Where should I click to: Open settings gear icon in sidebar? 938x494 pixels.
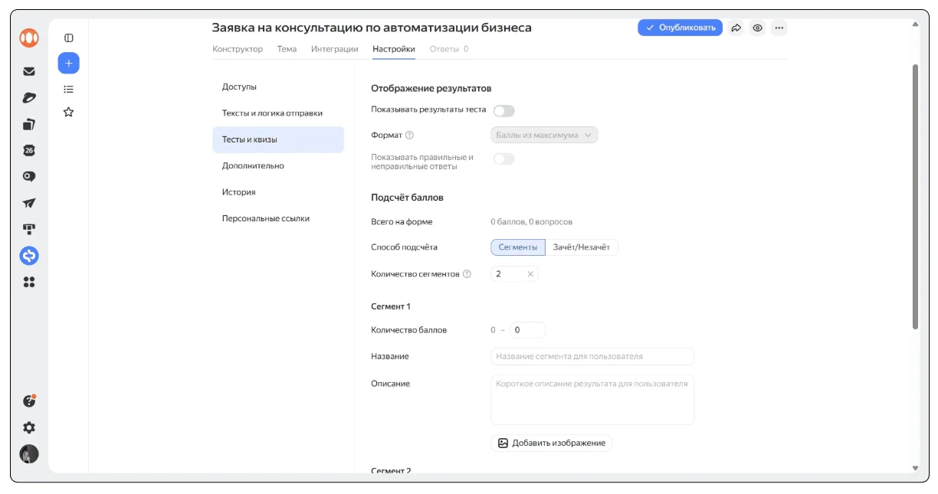pos(29,427)
